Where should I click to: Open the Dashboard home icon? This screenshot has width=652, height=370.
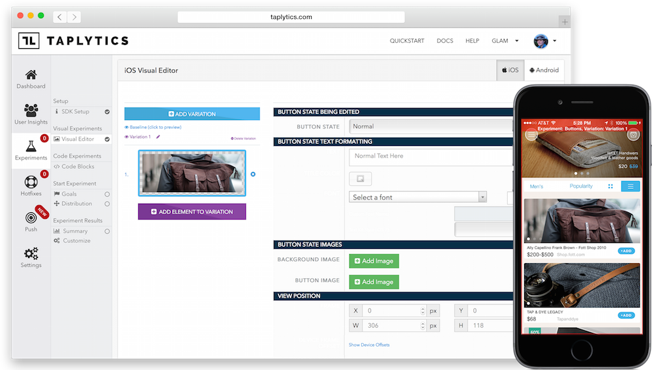click(31, 75)
